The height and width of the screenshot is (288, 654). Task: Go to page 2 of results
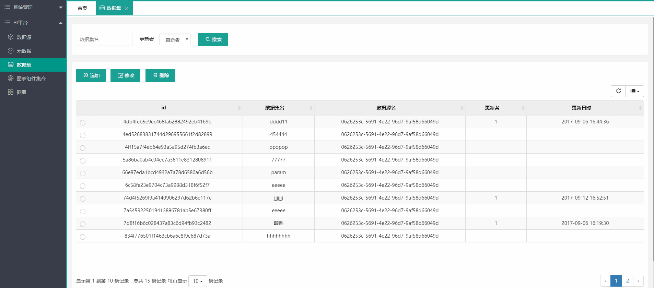click(627, 281)
